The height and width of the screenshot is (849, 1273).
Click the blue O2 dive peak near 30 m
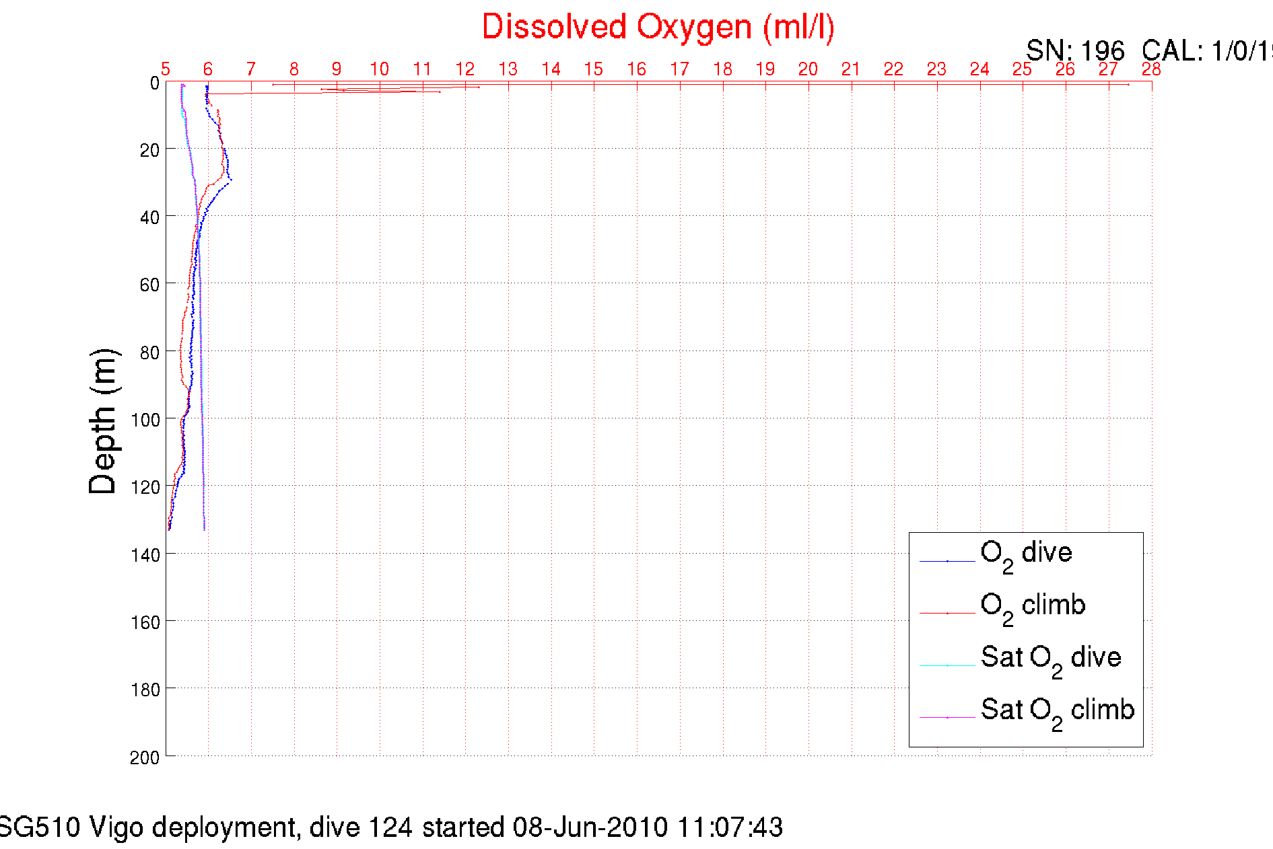pyautogui.click(x=230, y=181)
